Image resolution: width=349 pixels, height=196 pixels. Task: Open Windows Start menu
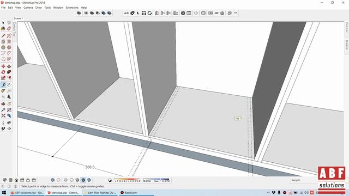click(x=4, y=192)
